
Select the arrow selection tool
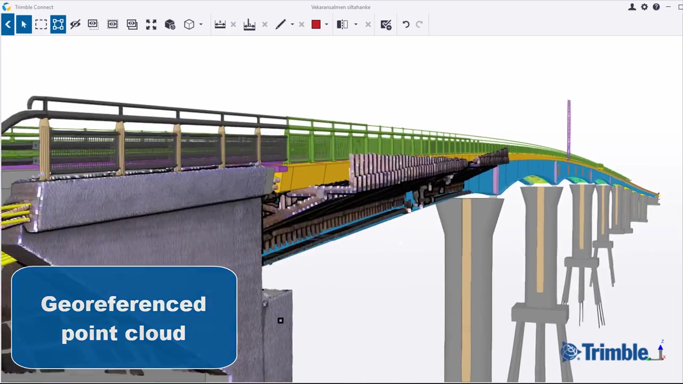click(x=23, y=24)
